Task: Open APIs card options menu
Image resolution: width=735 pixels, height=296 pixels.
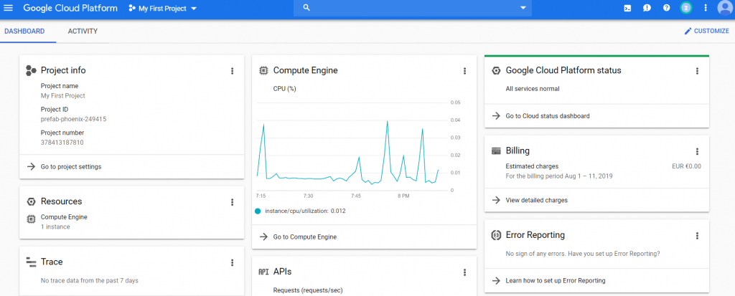Action: [x=464, y=272]
